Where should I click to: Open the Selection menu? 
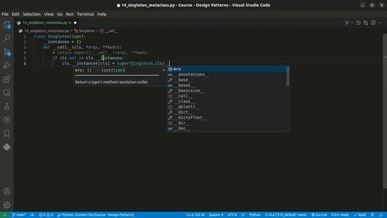[x=31, y=14]
